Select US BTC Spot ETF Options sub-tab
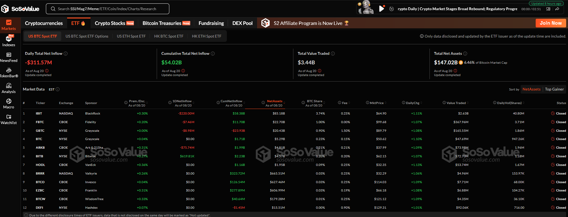The width and height of the screenshot is (568, 217). [x=87, y=36]
